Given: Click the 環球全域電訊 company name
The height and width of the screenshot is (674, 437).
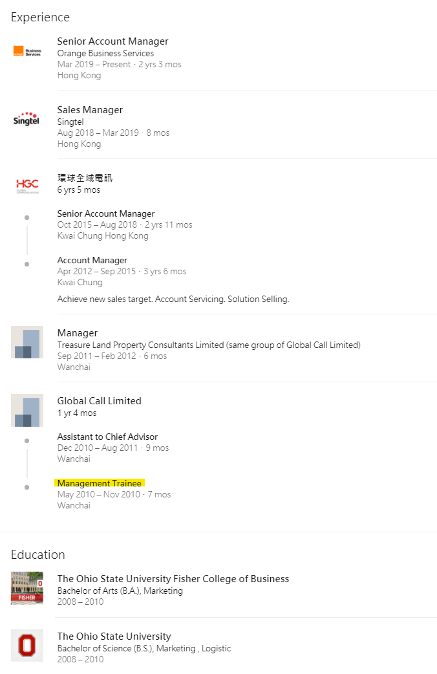Looking at the screenshot, I should click(85, 178).
